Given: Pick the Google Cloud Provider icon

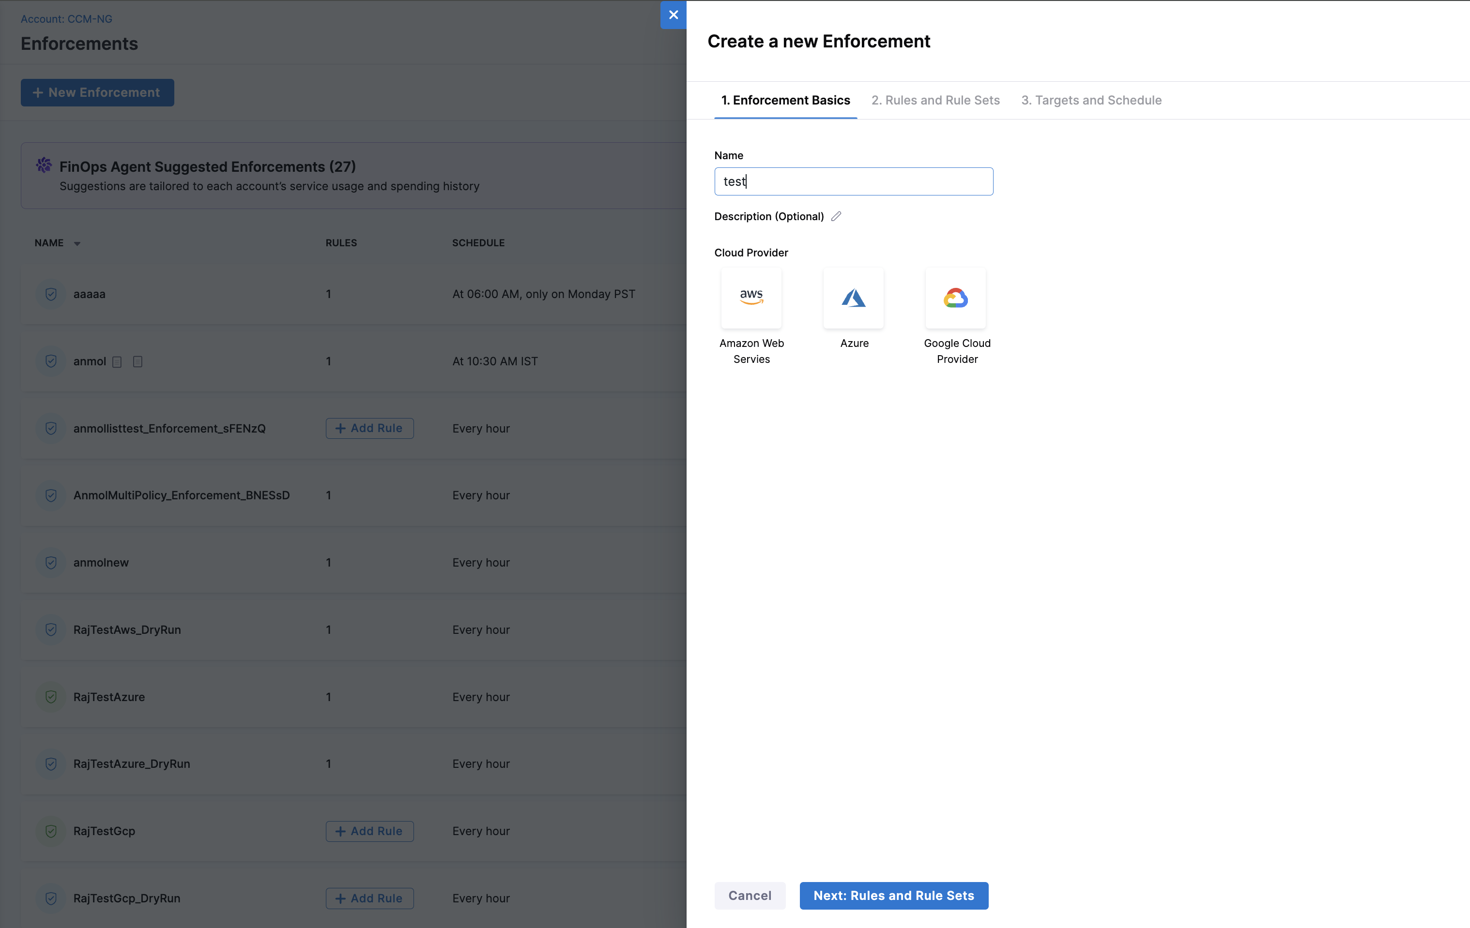Looking at the screenshot, I should click(x=955, y=298).
